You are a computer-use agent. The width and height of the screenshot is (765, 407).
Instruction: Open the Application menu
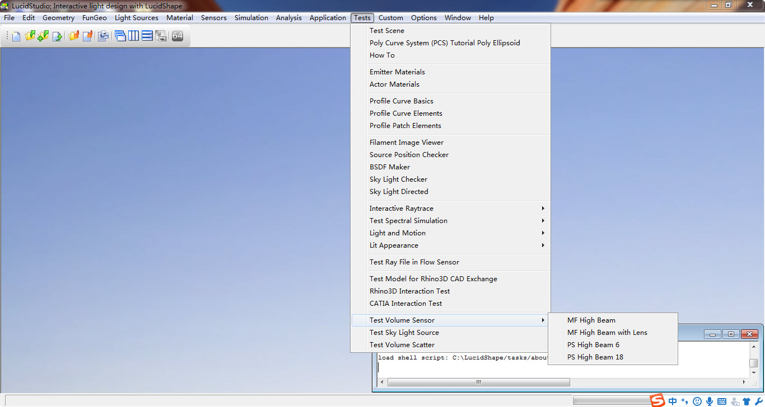click(328, 18)
